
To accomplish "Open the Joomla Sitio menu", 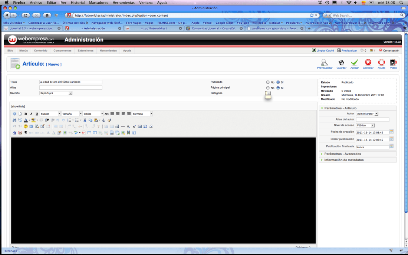I will (10, 50).
